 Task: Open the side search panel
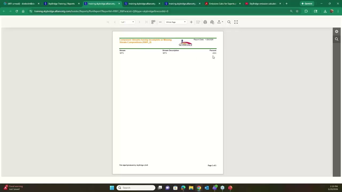tap(337, 39)
